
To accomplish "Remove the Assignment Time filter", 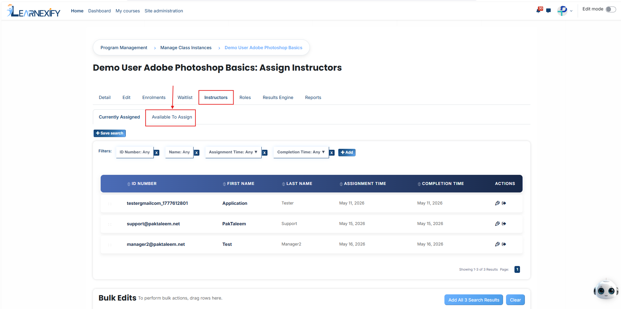I will pyautogui.click(x=265, y=152).
